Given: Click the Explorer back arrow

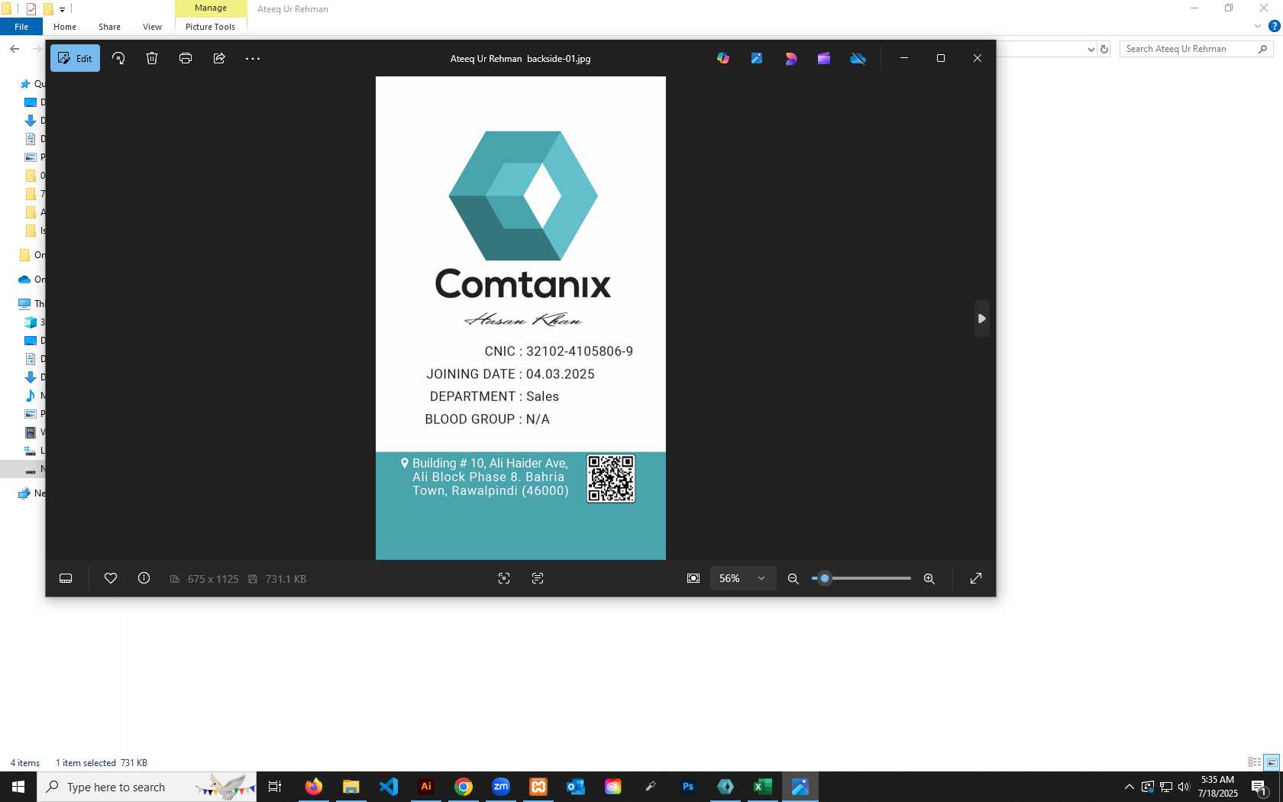Looking at the screenshot, I should pyautogui.click(x=15, y=49).
